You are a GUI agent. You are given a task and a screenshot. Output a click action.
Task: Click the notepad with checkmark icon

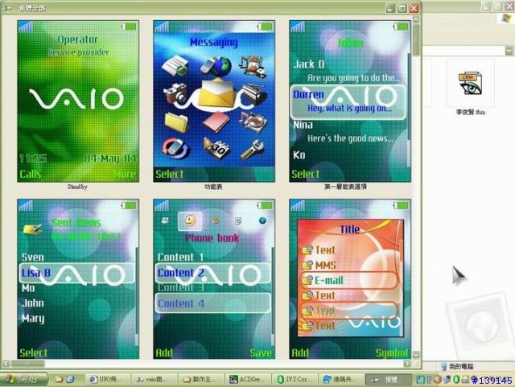[175, 64]
